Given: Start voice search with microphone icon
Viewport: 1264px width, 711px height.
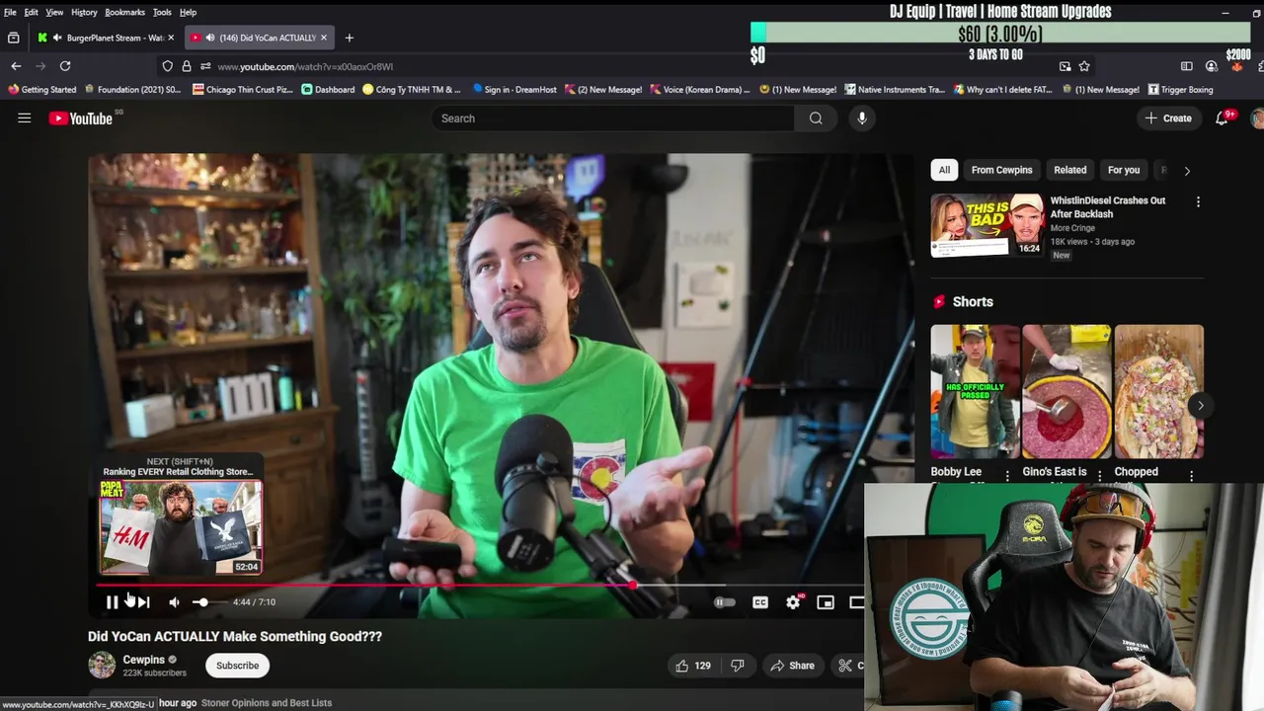Looking at the screenshot, I should [862, 118].
